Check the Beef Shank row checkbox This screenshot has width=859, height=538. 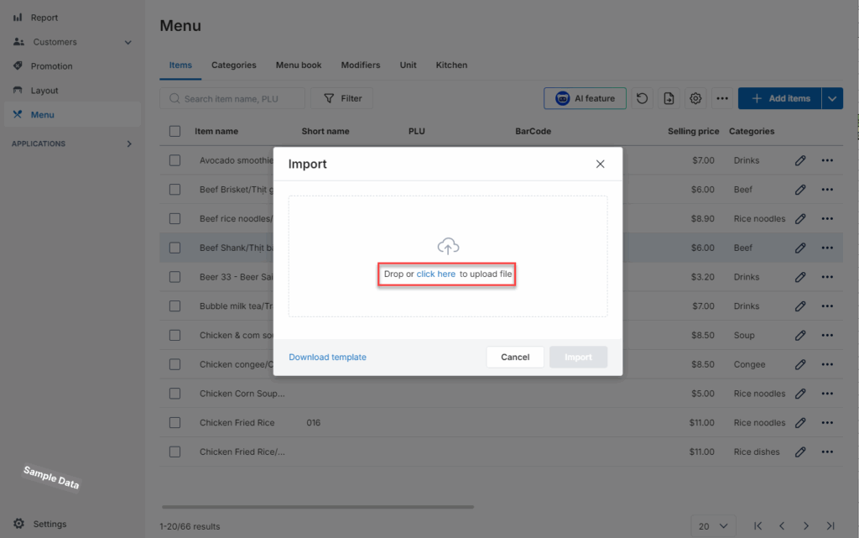(x=174, y=248)
